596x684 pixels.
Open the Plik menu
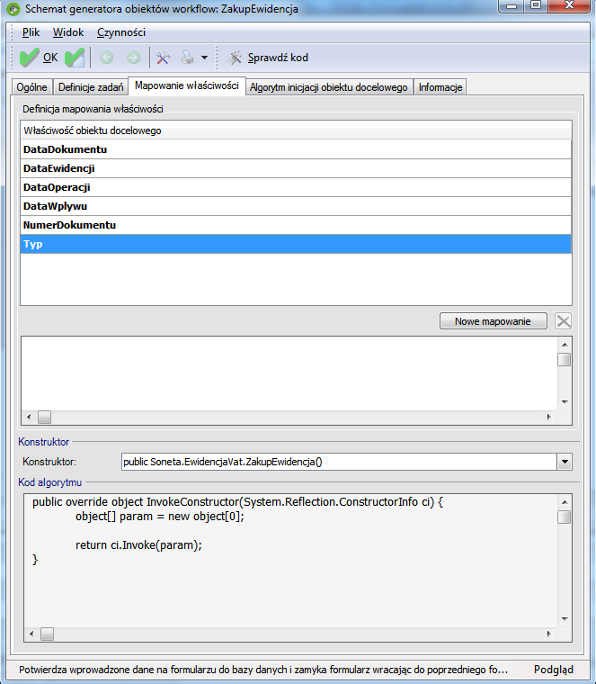[31, 32]
